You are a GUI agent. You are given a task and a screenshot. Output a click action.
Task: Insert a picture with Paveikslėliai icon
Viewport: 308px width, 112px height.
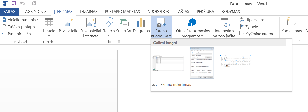click(x=69, y=22)
